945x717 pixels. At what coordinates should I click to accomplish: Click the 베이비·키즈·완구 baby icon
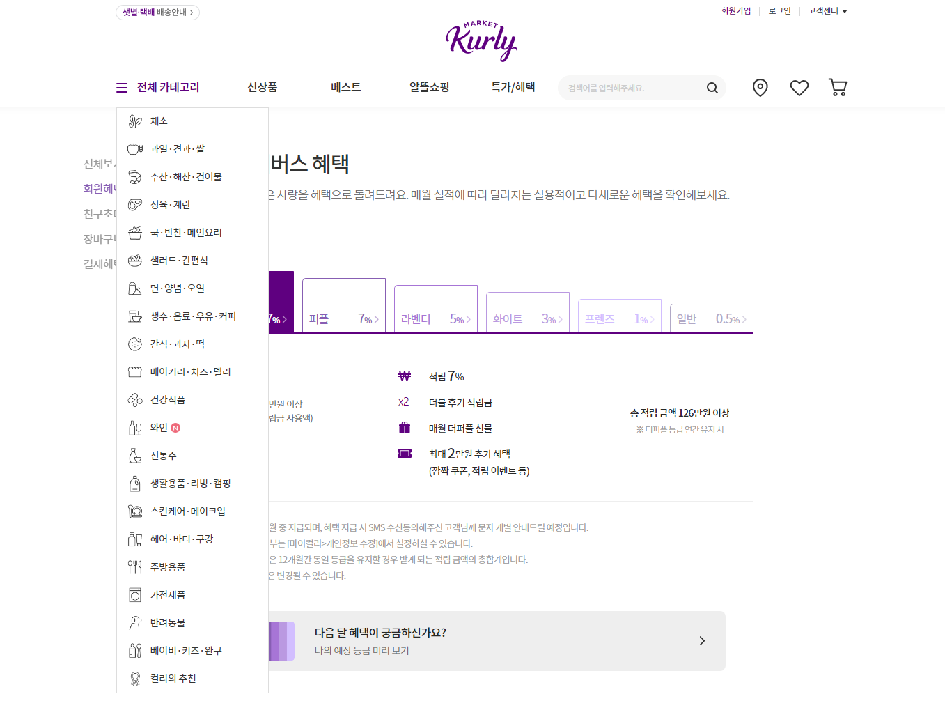135,651
